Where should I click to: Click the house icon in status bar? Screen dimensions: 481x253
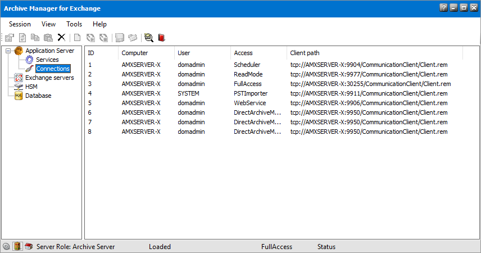(29, 246)
